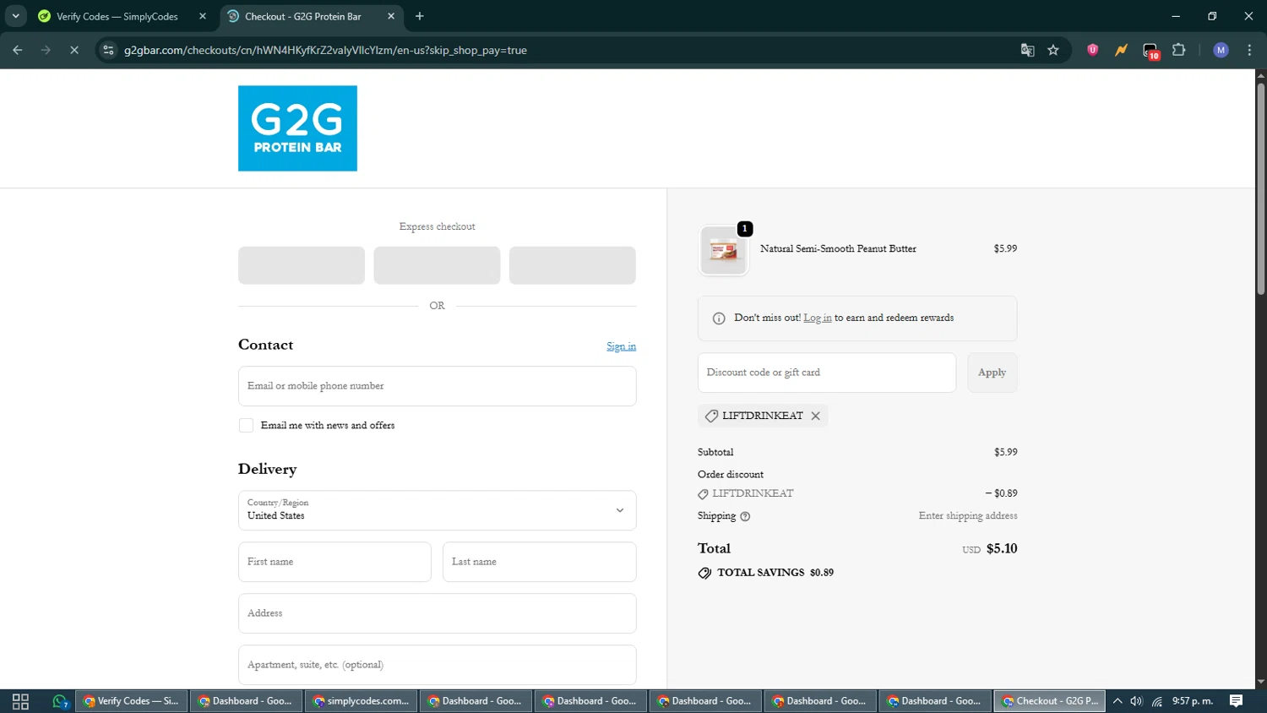Select the Checkout - G2G Protein Bar tab
1267x713 pixels.
tap(302, 16)
